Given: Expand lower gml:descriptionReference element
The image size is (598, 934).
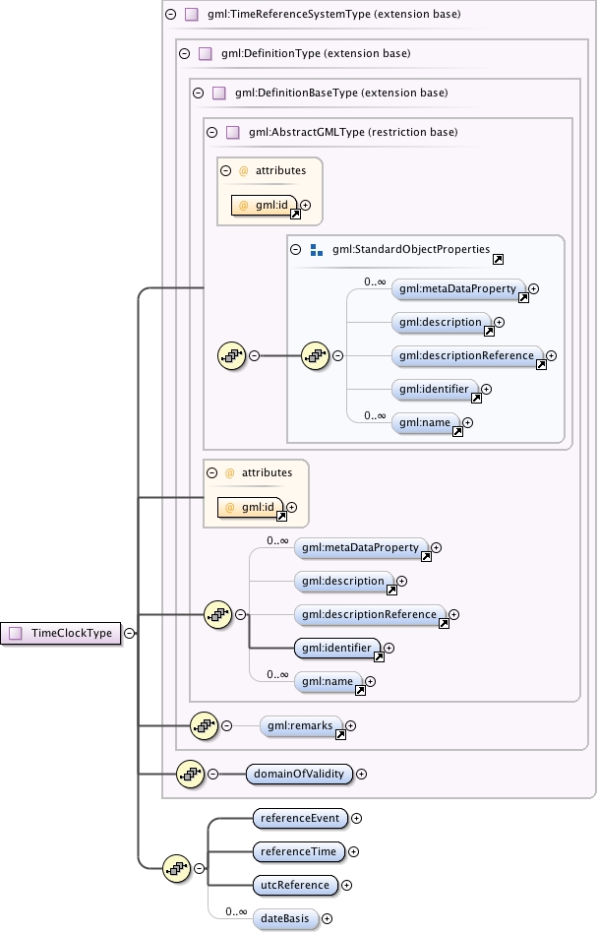Looking at the screenshot, I should (454, 615).
